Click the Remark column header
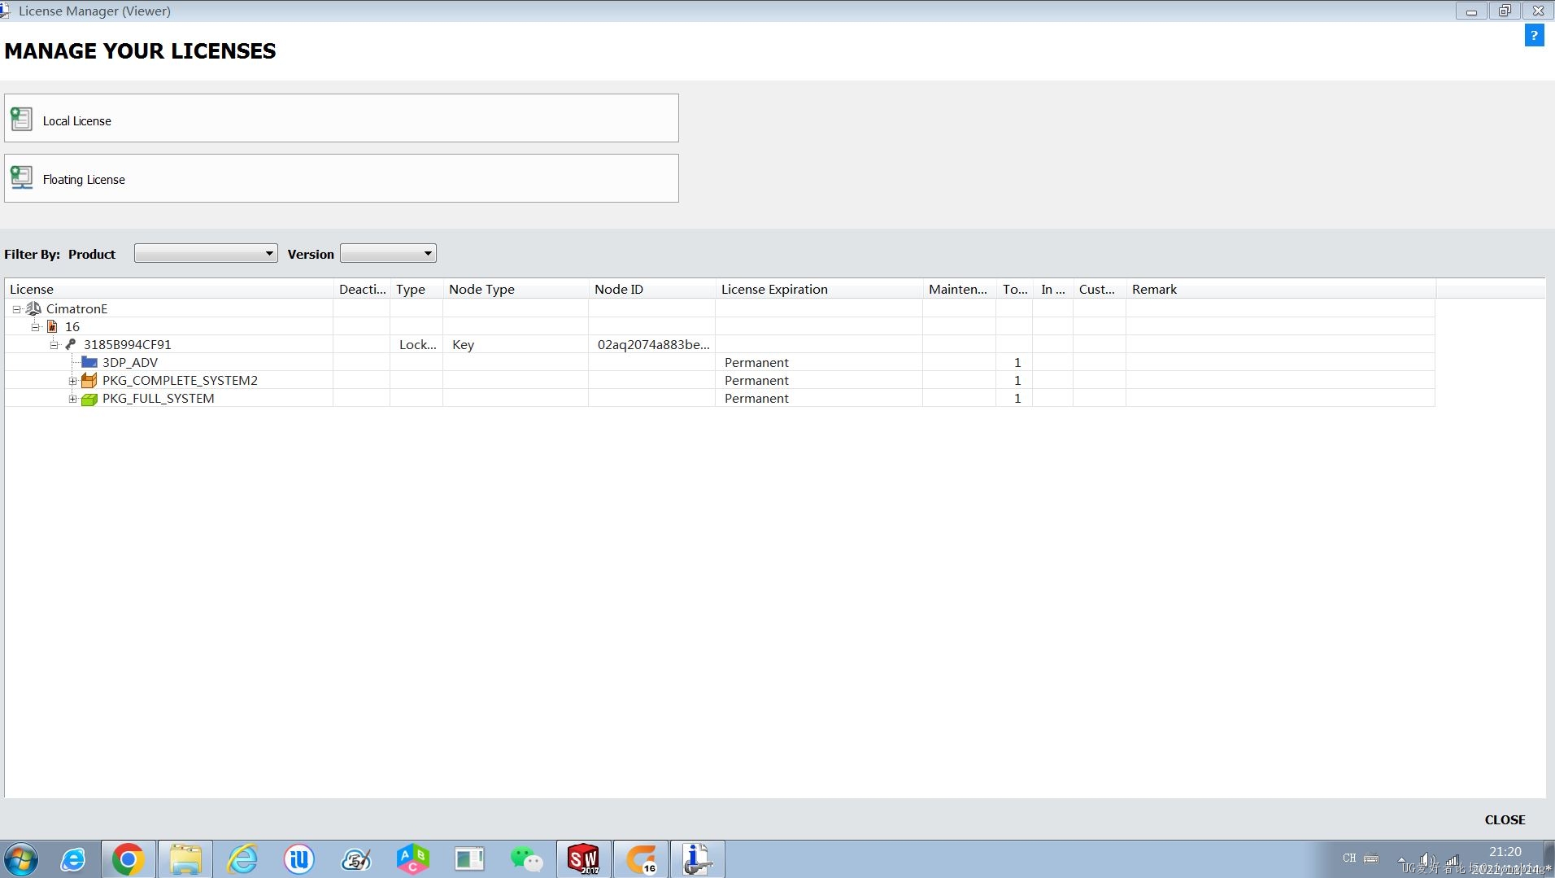The height and width of the screenshot is (878, 1555). coord(1281,289)
